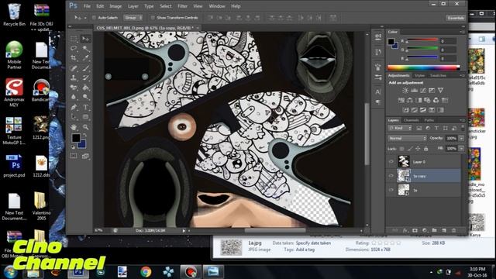Add a Brightness/Contrast adjustment
The width and height of the screenshot is (496, 279).
[405, 91]
